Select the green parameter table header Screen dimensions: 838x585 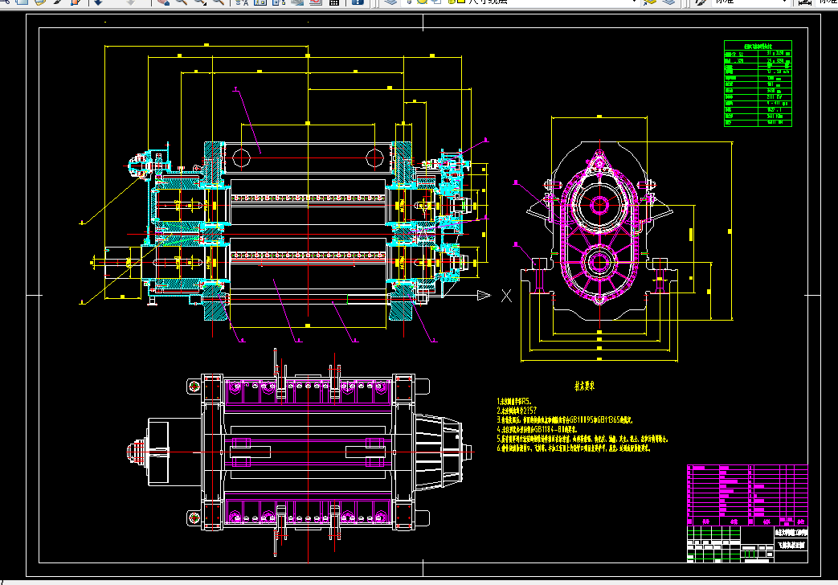pos(758,46)
